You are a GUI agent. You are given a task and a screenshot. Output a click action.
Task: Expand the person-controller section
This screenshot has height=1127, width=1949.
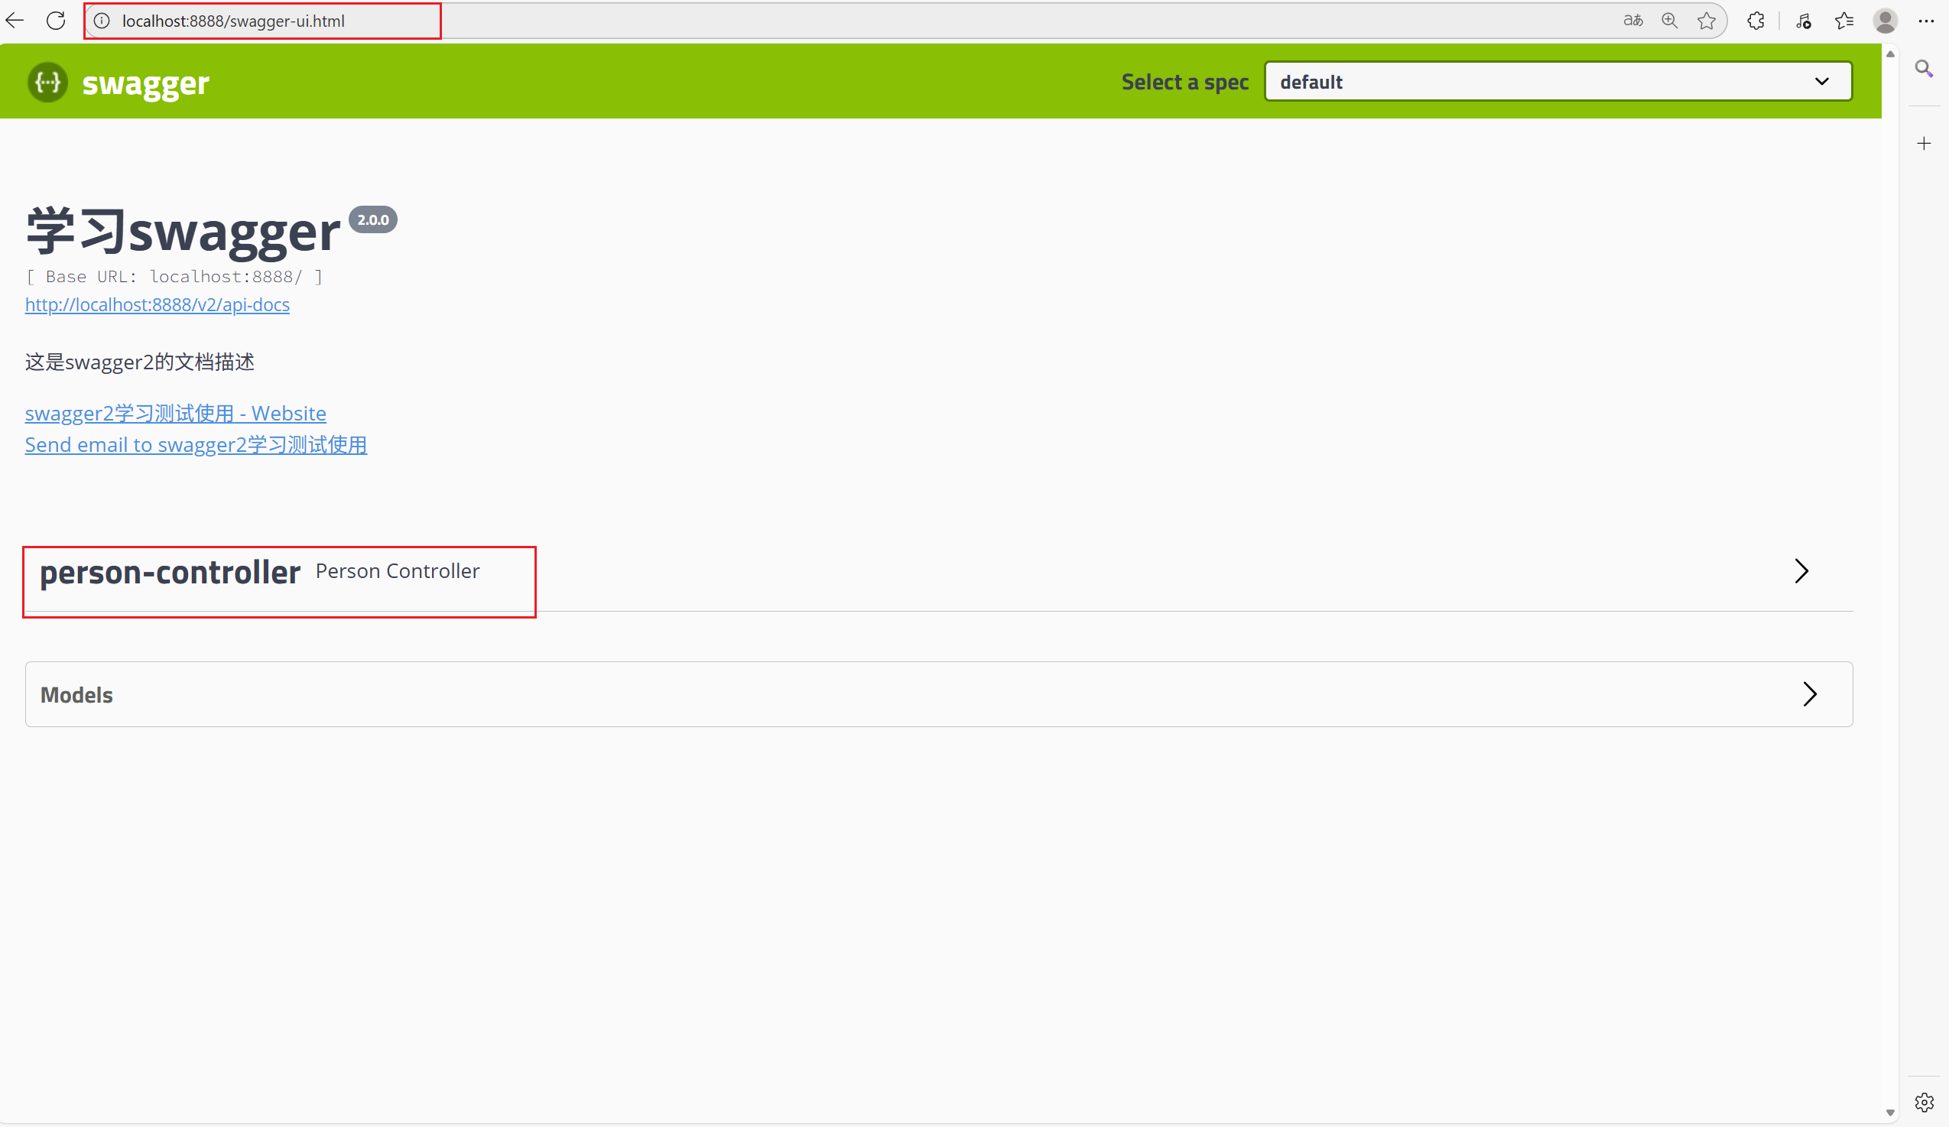click(1801, 572)
